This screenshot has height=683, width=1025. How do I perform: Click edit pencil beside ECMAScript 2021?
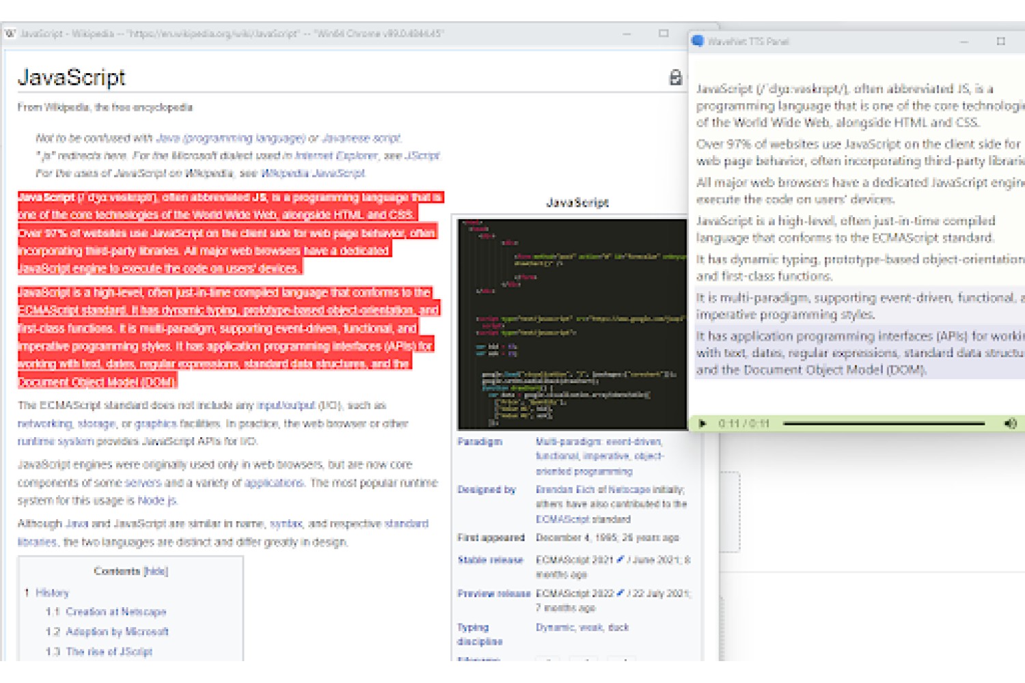click(620, 559)
